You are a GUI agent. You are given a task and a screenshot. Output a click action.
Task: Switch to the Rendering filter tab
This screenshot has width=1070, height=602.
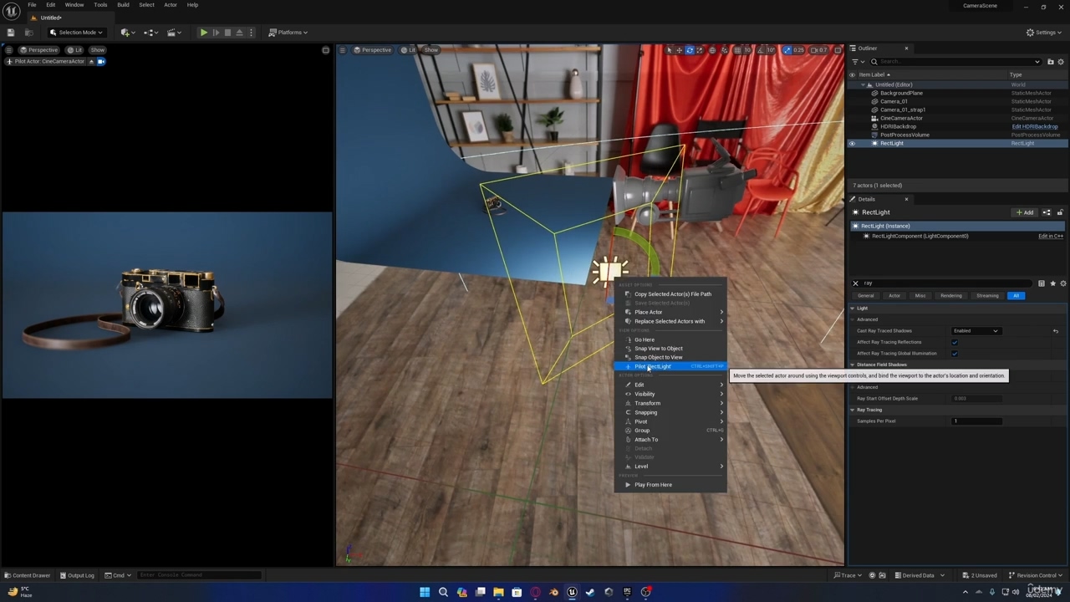950,295
